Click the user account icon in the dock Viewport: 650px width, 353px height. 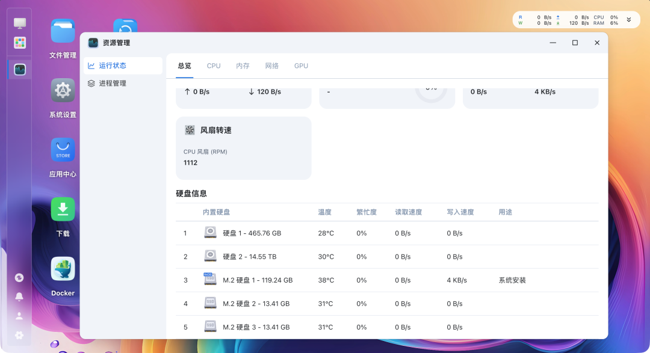19,315
